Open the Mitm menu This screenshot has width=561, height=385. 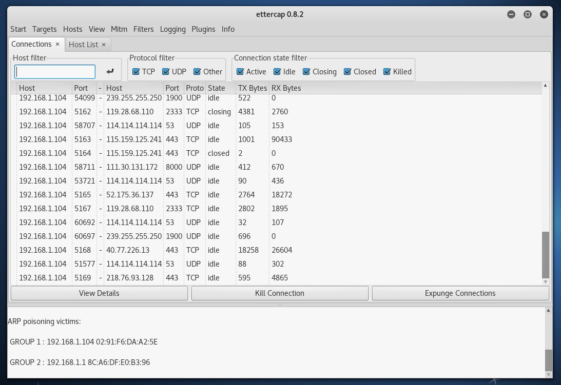click(119, 29)
